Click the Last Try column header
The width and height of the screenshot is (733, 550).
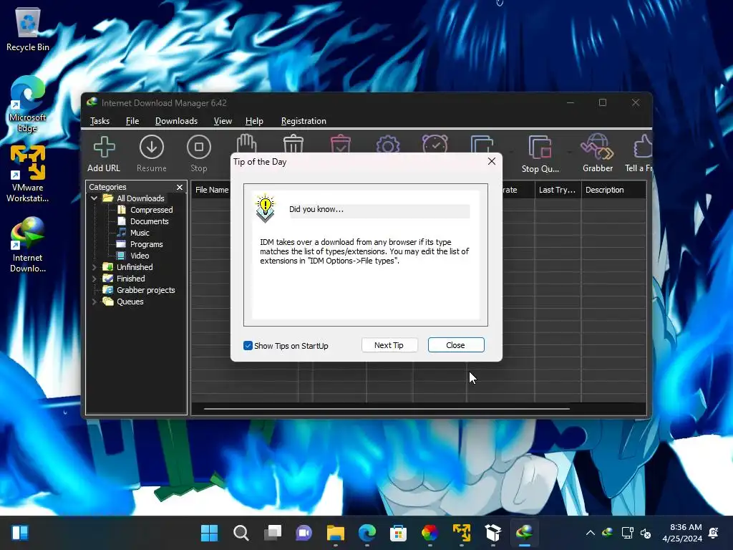coord(557,190)
